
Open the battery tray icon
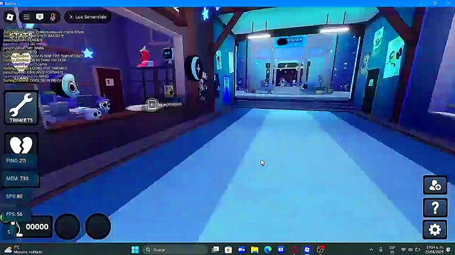tap(418, 250)
